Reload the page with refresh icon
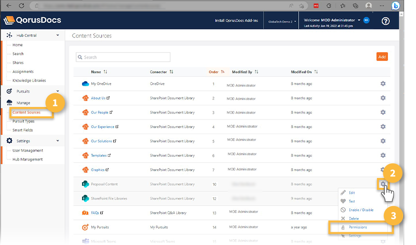This screenshot has width=416, height=245. point(21,5)
